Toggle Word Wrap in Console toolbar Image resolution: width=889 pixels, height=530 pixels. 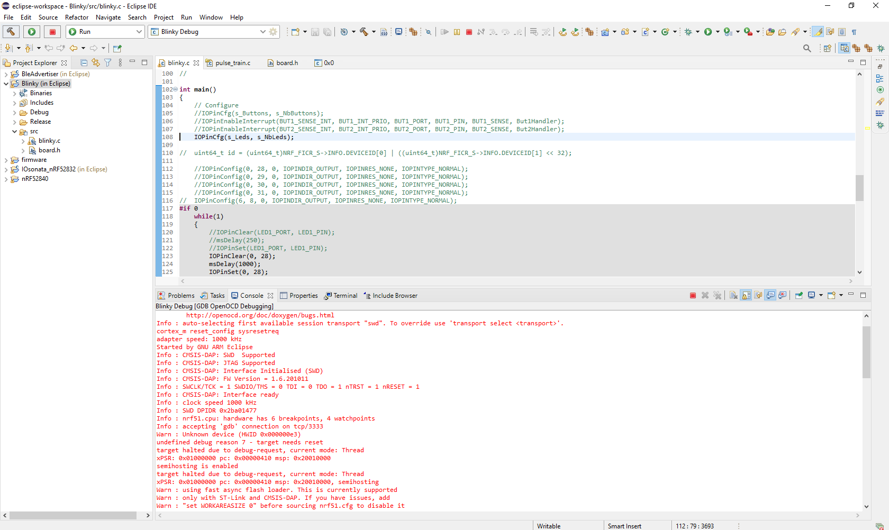point(758,295)
